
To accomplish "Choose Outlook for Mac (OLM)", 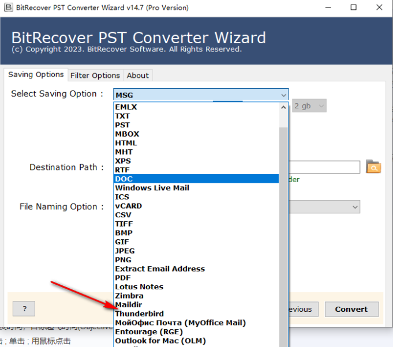I will pyautogui.click(x=196, y=341).
